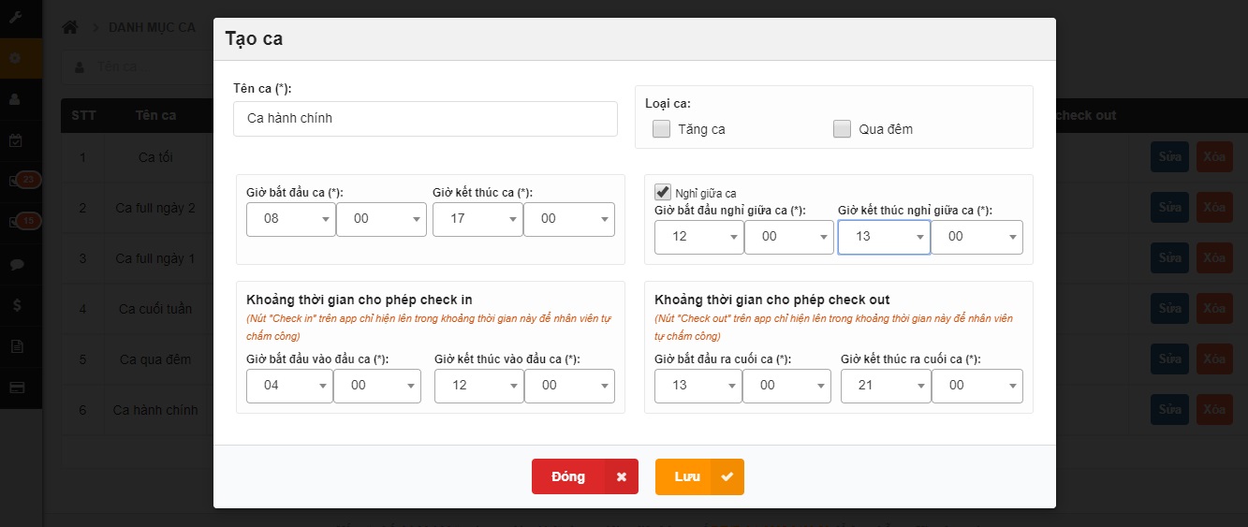The width and height of the screenshot is (1248, 527).
Task: Open the shift start hour dropdown showing 08
Action: 290,219
